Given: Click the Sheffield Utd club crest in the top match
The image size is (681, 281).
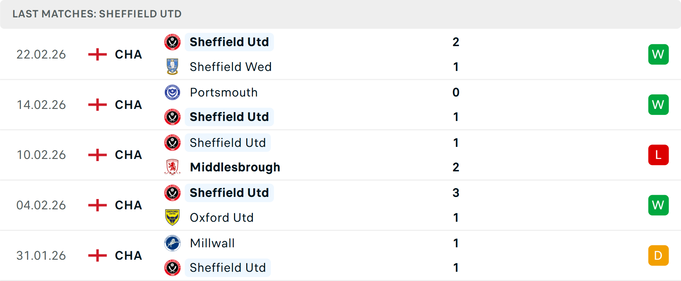Looking at the screenshot, I should 173,42.
